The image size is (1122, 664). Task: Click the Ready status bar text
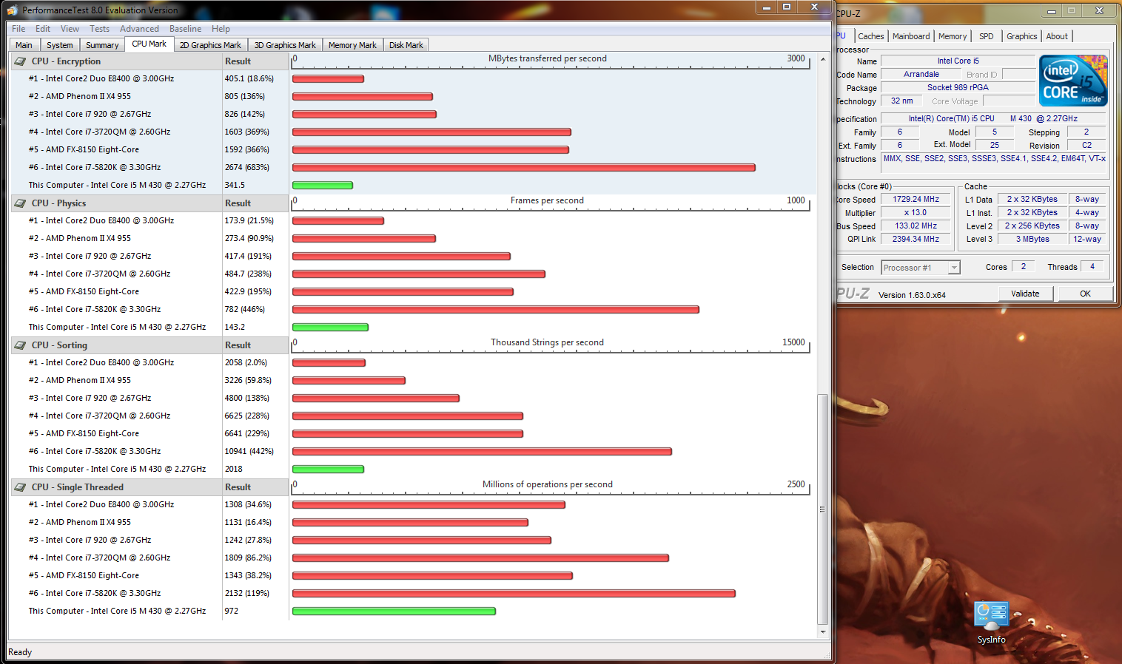pyautogui.click(x=20, y=652)
